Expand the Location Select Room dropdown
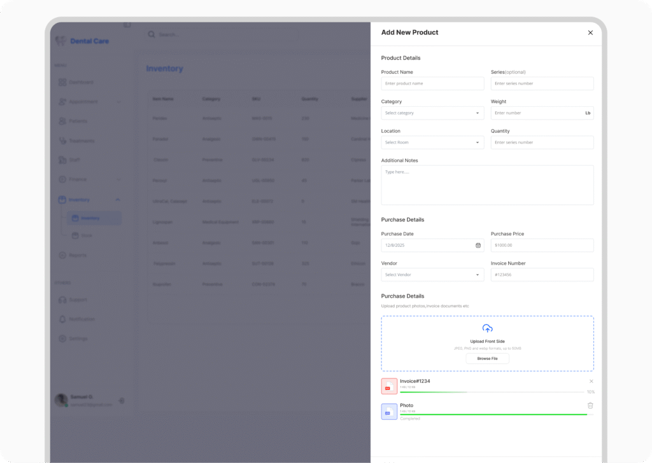Viewport: 652px width, 463px height. pos(432,142)
